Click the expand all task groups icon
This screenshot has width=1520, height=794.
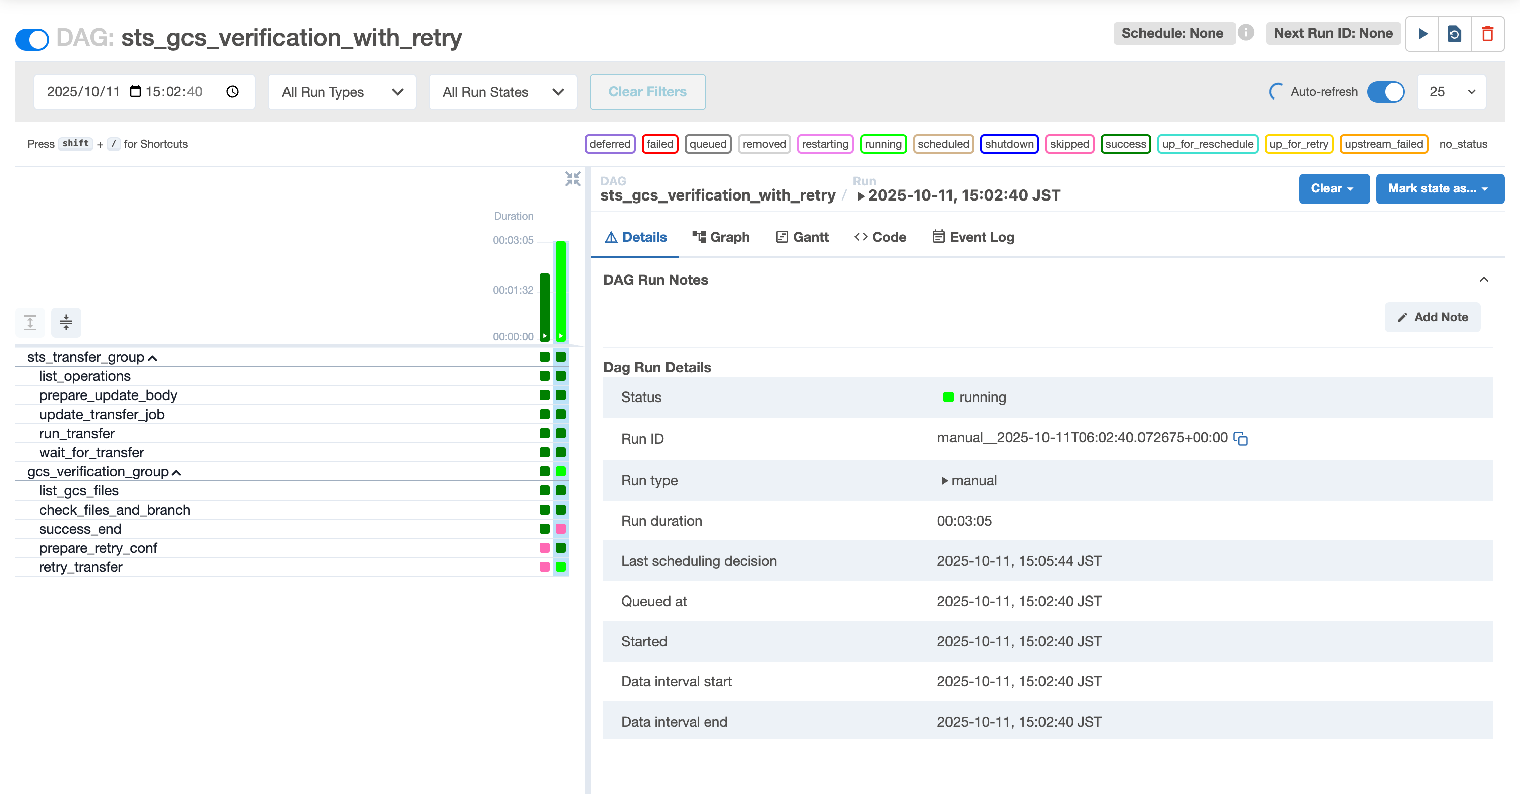(x=30, y=322)
